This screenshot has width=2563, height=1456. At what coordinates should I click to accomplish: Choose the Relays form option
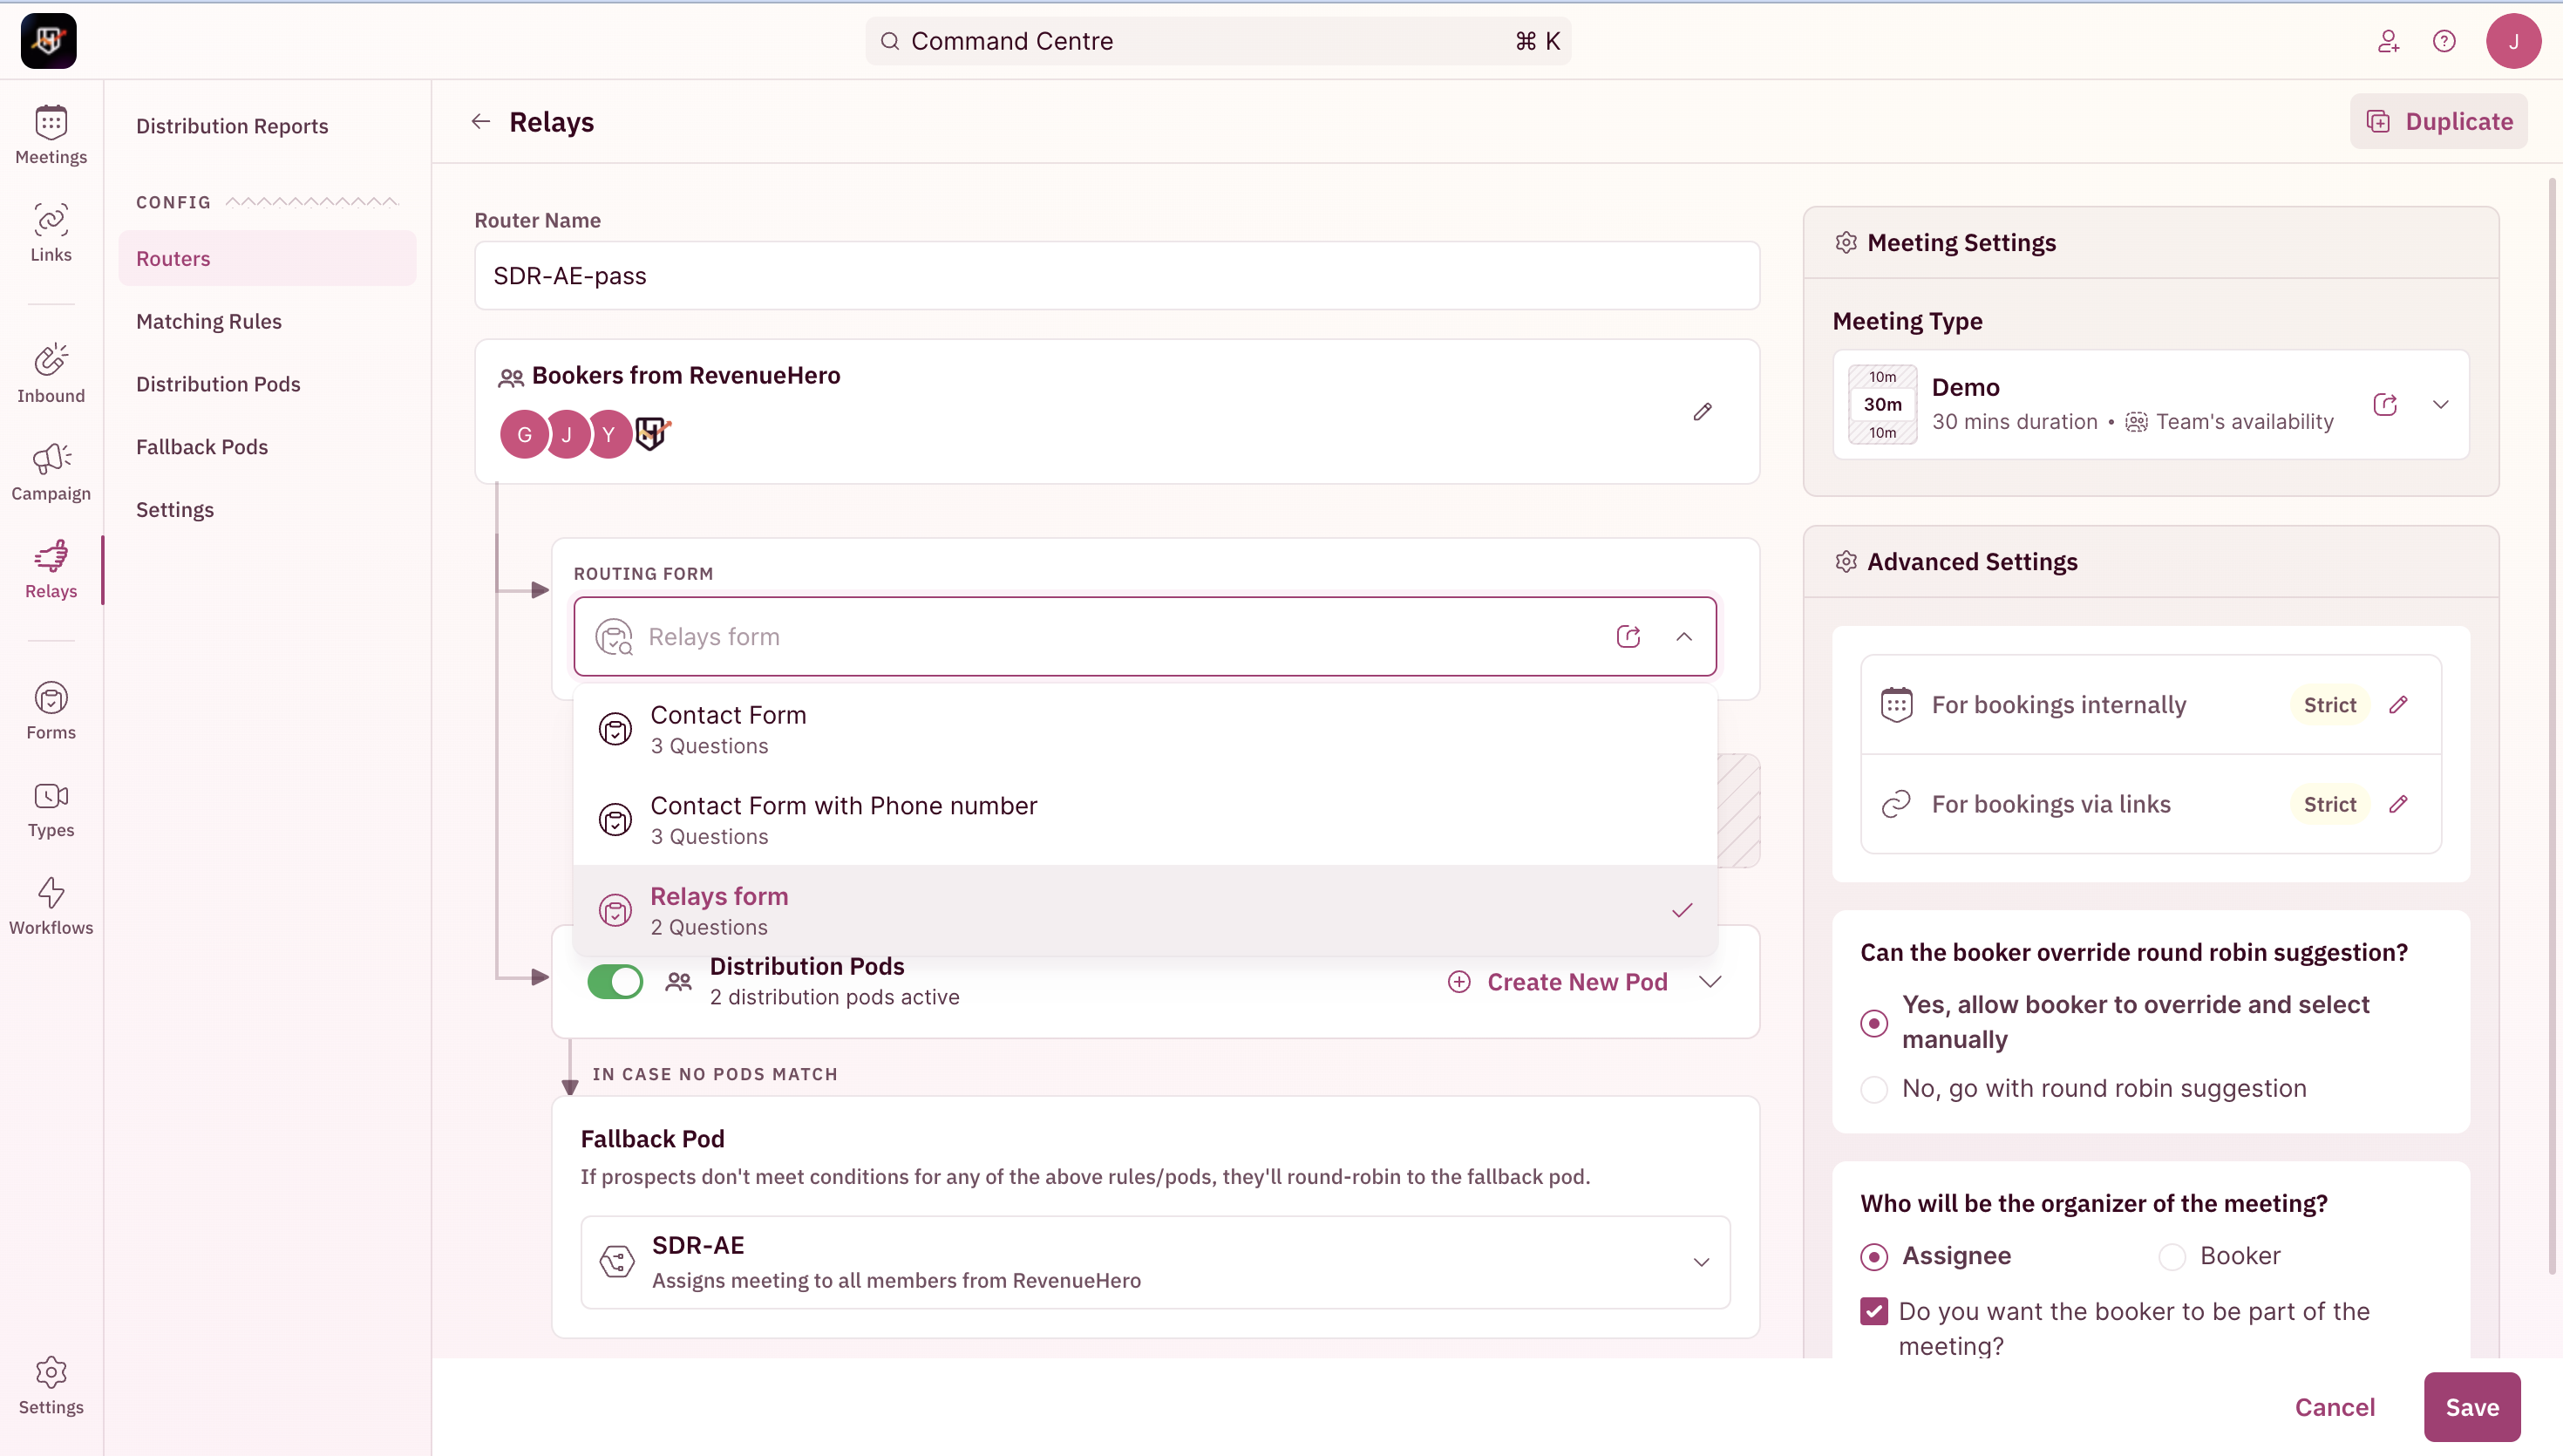point(1145,911)
